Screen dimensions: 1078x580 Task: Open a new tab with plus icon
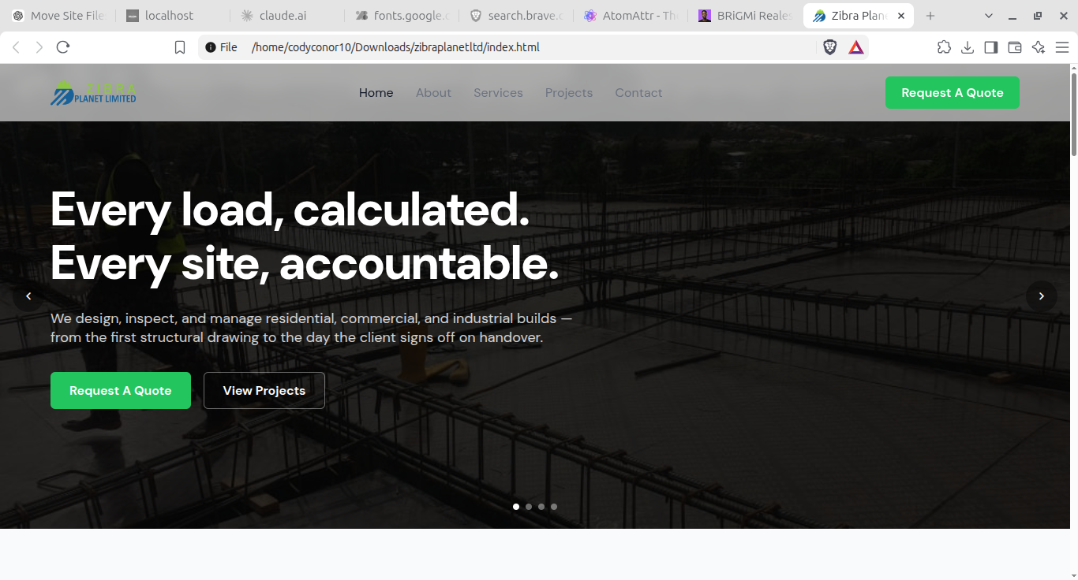[x=930, y=16]
